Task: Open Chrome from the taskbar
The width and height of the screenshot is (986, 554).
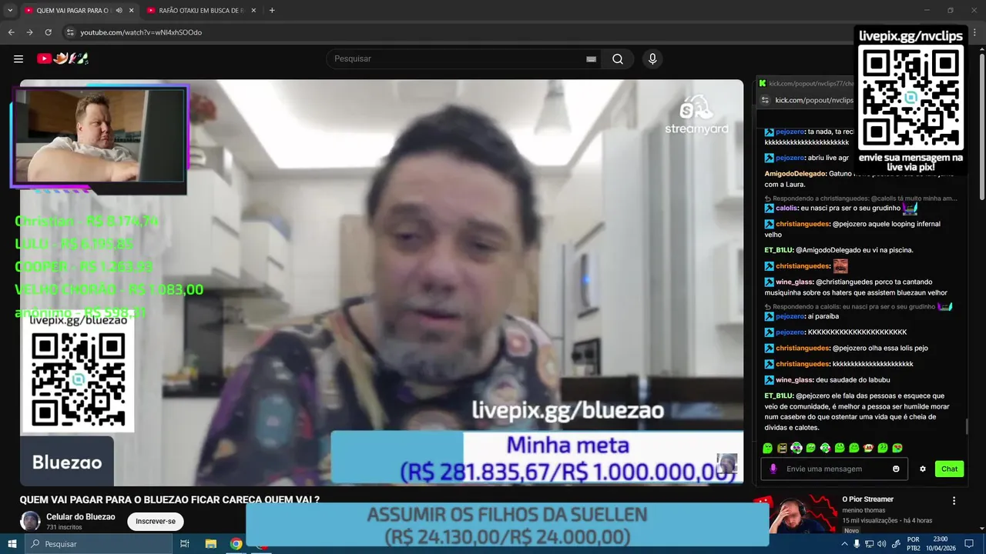Action: tap(236, 544)
